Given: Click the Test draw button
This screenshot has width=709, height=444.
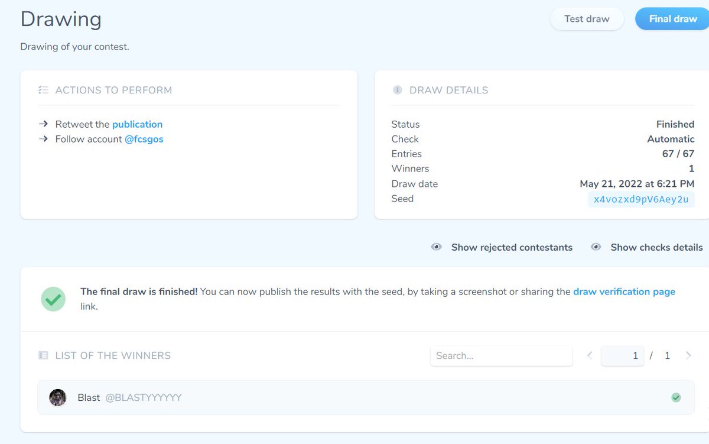Looking at the screenshot, I should 587,19.
